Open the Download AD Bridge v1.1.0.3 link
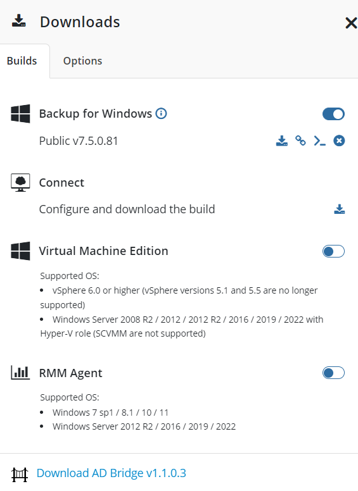This screenshot has height=491, width=358. [112, 473]
